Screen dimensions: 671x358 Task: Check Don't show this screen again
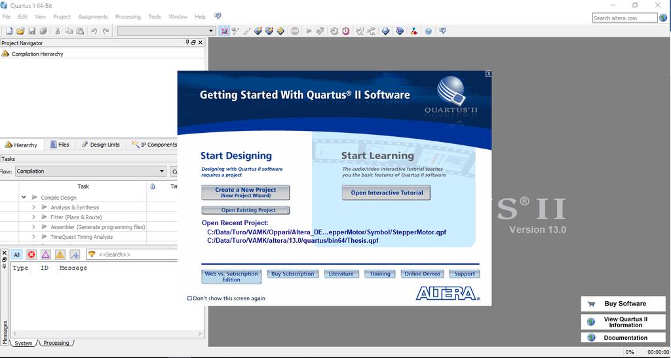click(189, 298)
